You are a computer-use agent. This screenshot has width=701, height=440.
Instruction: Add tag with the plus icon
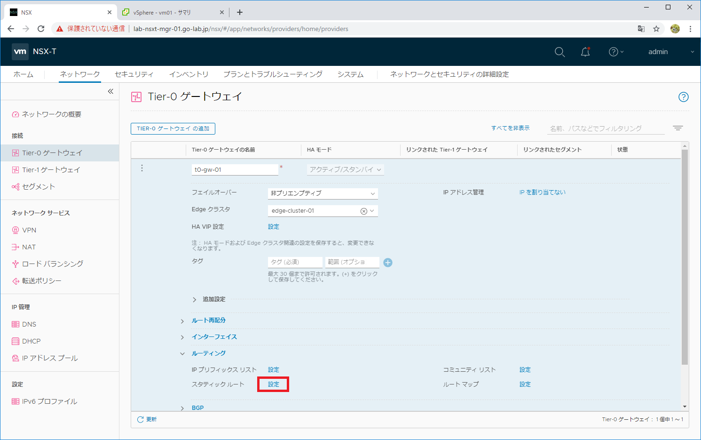(x=388, y=263)
